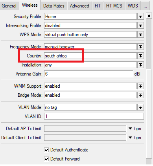Switch to the WDS tab
Viewport: 153px width, 166px height.
click(x=133, y=6)
